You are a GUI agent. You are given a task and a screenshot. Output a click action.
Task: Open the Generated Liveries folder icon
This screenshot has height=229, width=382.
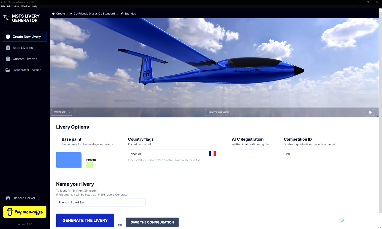(8, 70)
